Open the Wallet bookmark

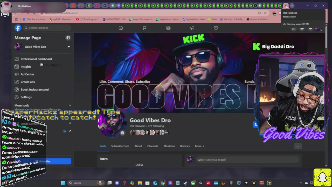pos(212,19)
